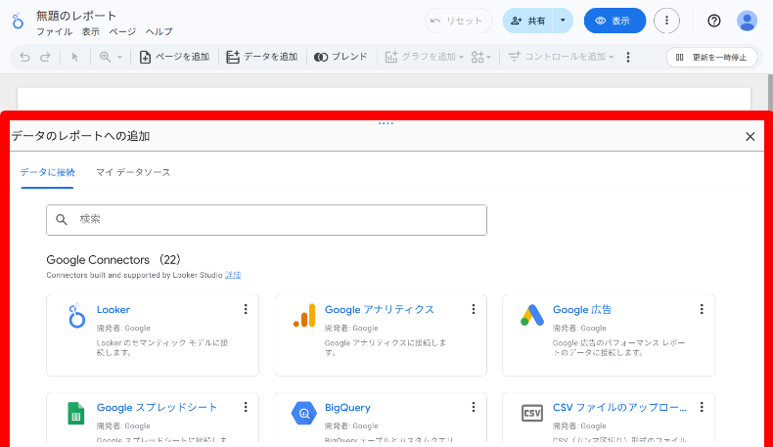Image resolution: width=773 pixels, height=447 pixels.
Task: Open the help question mark icon
Action: coord(714,21)
